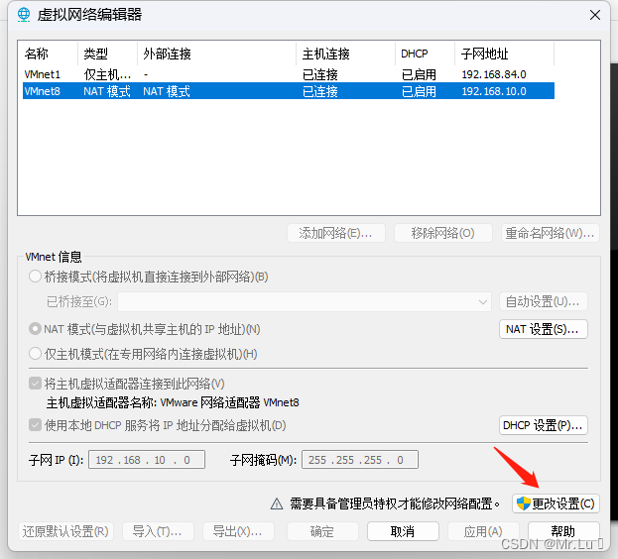Viewport: 618px width, 559px height.
Task: Click the 应用(A) button
Action: (x=483, y=531)
